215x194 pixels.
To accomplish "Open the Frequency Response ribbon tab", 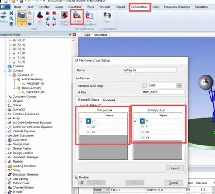I will click(177, 7).
